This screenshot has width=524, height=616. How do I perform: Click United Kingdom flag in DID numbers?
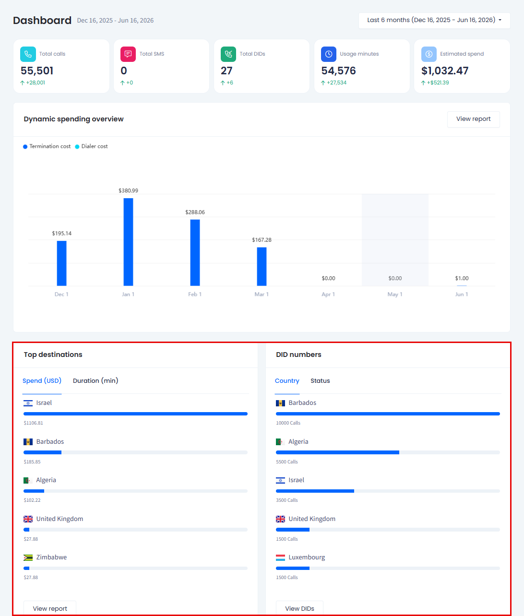[x=281, y=519]
